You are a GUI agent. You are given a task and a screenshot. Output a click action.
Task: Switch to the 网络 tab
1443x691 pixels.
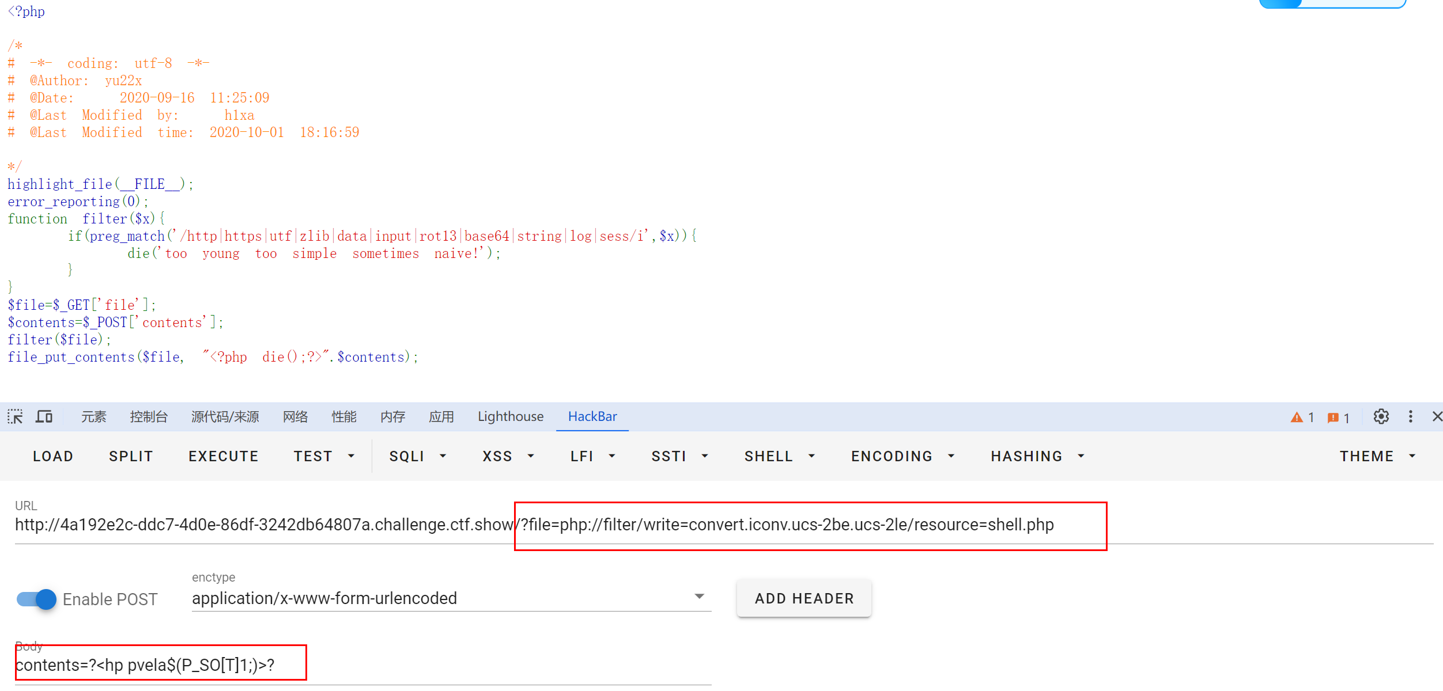295,416
